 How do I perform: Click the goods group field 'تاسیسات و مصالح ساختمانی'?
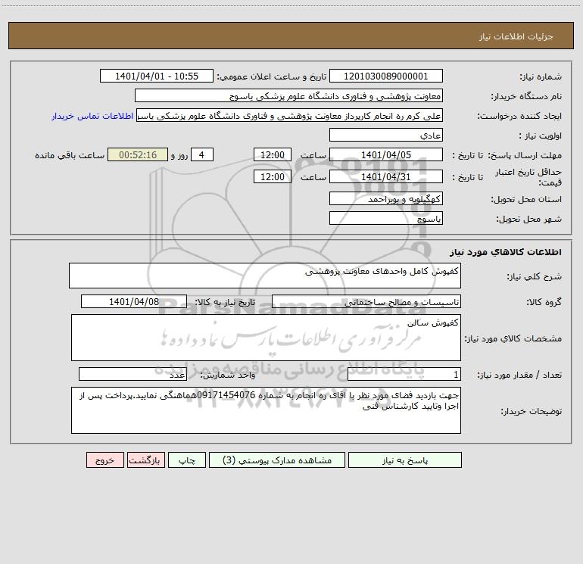366,301
